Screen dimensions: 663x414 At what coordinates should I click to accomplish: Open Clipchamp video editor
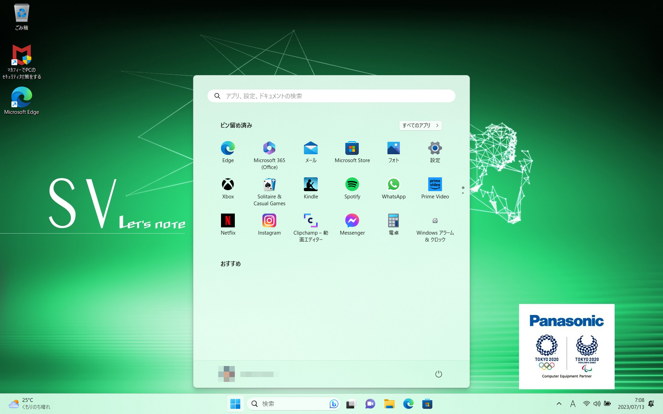(311, 228)
